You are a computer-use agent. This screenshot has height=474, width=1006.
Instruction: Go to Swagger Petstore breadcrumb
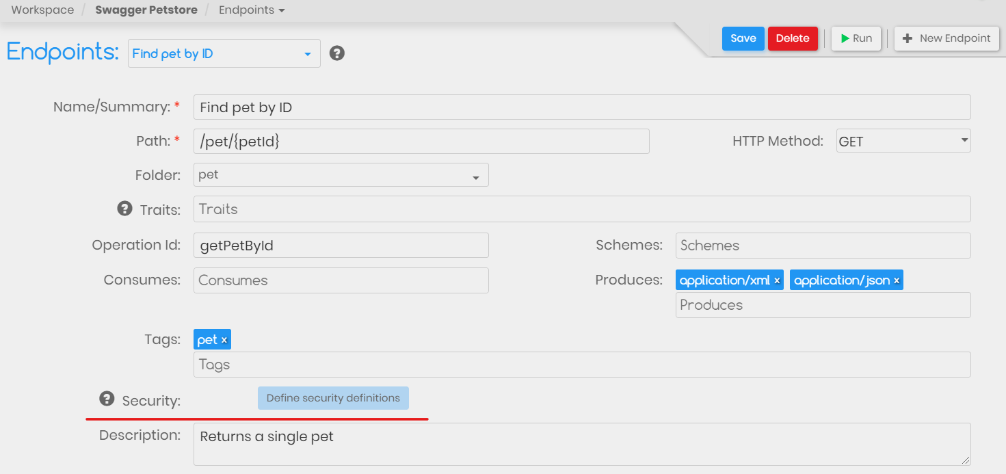[x=146, y=10]
